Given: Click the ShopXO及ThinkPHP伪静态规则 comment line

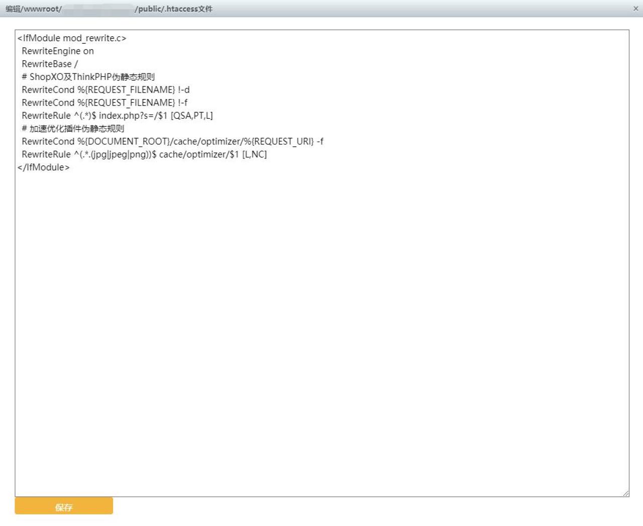Looking at the screenshot, I should click(88, 77).
